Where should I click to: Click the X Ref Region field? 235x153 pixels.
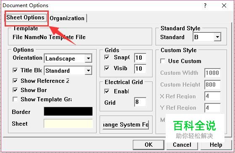tap(213, 96)
